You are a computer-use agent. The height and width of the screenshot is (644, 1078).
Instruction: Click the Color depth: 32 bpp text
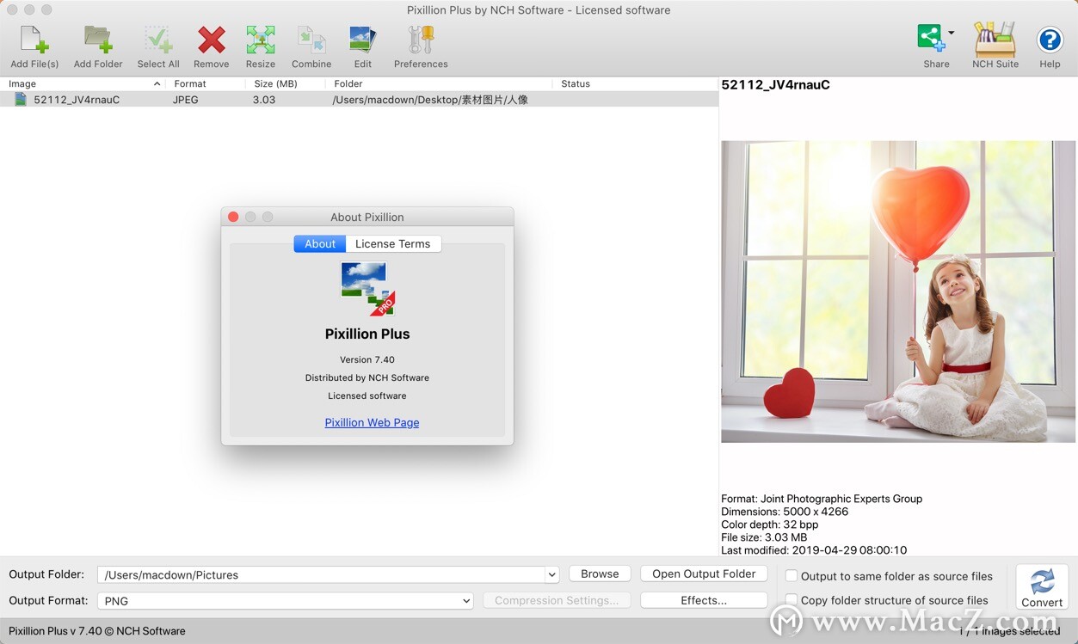coord(770,524)
